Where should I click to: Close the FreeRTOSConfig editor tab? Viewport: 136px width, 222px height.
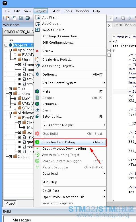109,25
